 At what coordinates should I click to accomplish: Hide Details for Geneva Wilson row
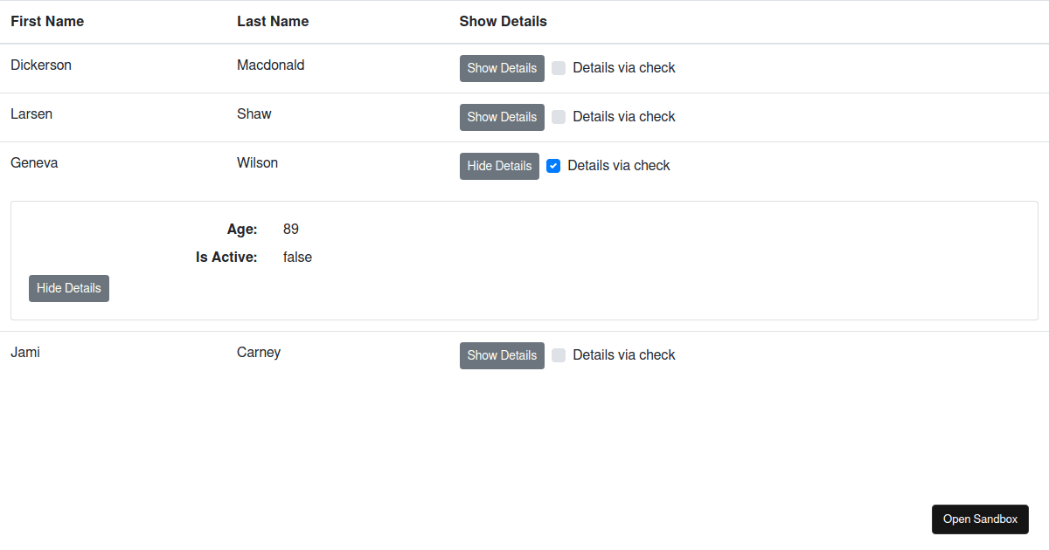coord(499,166)
